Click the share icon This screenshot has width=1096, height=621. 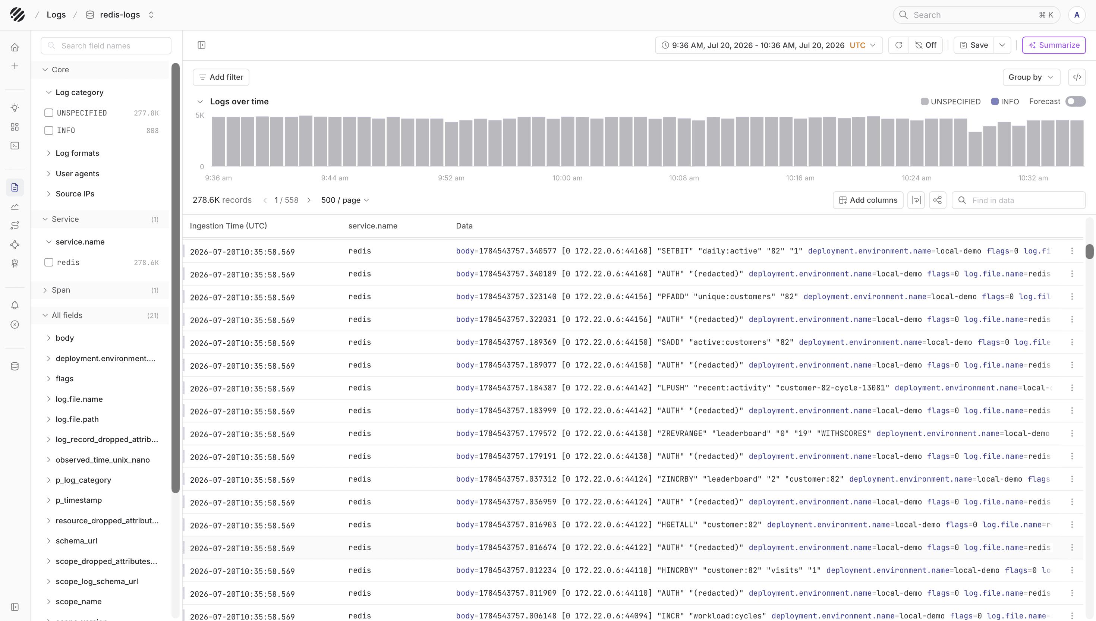point(937,200)
